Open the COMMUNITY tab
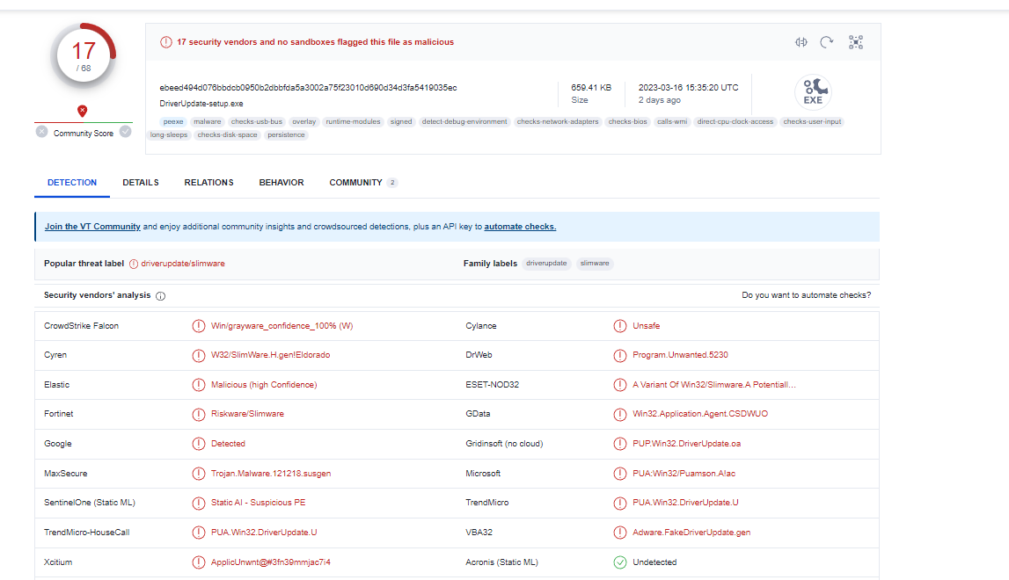This screenshot has width=1009, height=580. [363, 183]
